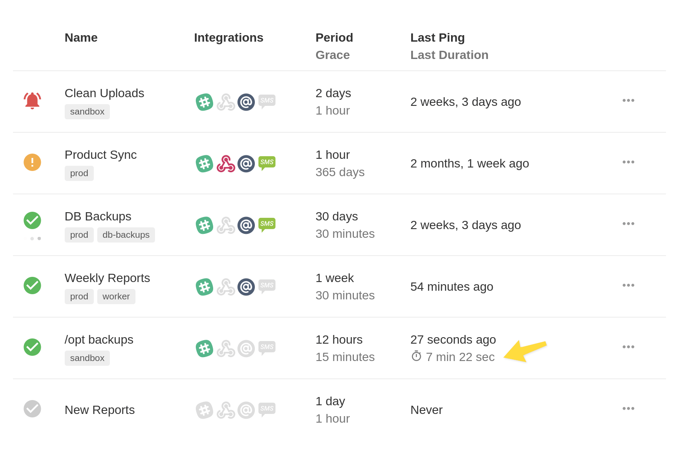Toggle webhook integration for Product Sync
The width and height of the screenshot is (679, 453).
(226, 164)
